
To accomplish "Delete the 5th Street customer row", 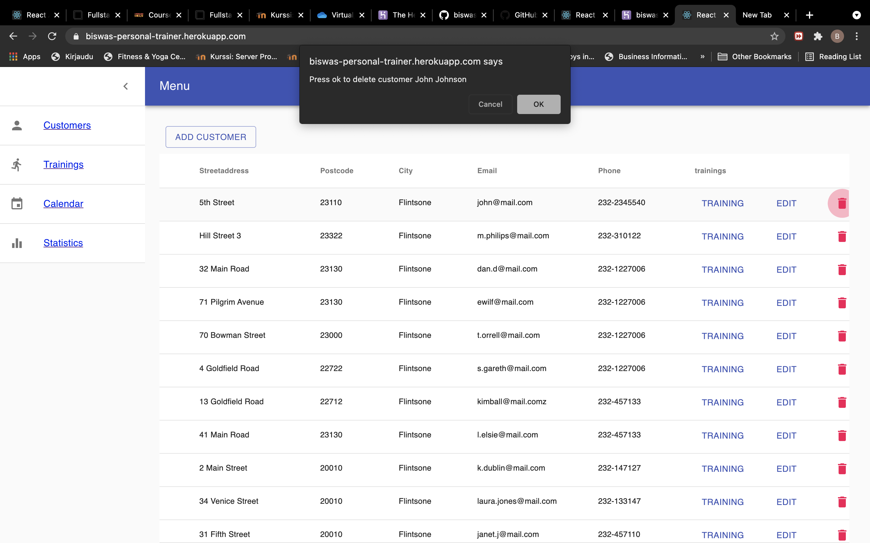I will pos(842,203).
